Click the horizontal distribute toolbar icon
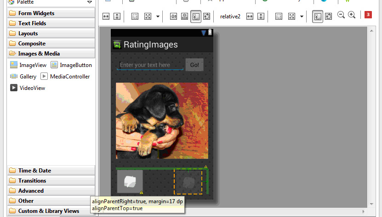The image size is (382, 217). click(173, 17)
